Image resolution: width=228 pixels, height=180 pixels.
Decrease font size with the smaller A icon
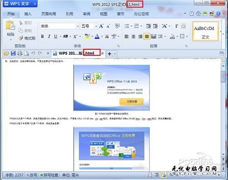108,26
